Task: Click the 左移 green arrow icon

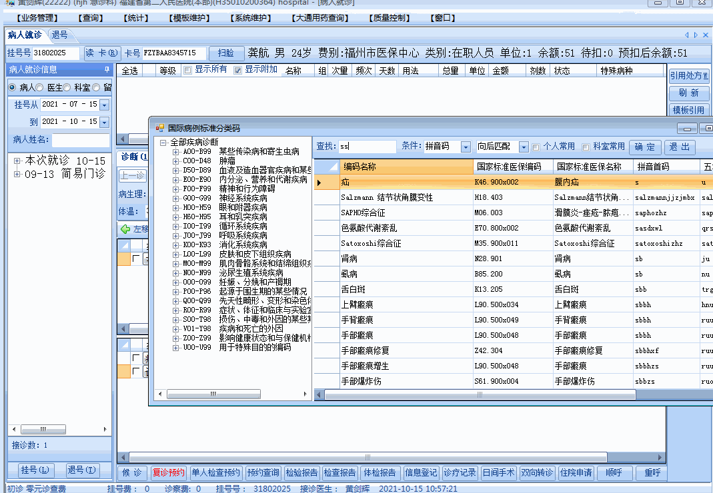Action: click(x=125, y=229)
